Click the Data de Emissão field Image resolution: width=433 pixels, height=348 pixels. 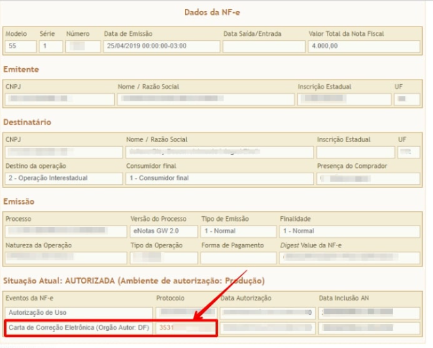(162, 46)
